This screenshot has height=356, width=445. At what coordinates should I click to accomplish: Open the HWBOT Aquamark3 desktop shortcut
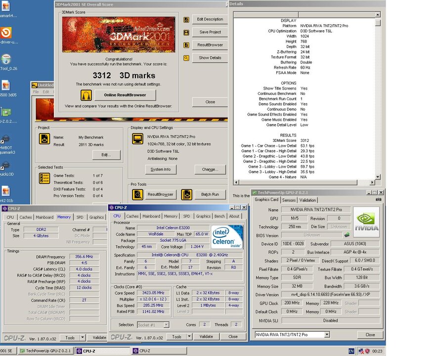[x=5, y=139]
